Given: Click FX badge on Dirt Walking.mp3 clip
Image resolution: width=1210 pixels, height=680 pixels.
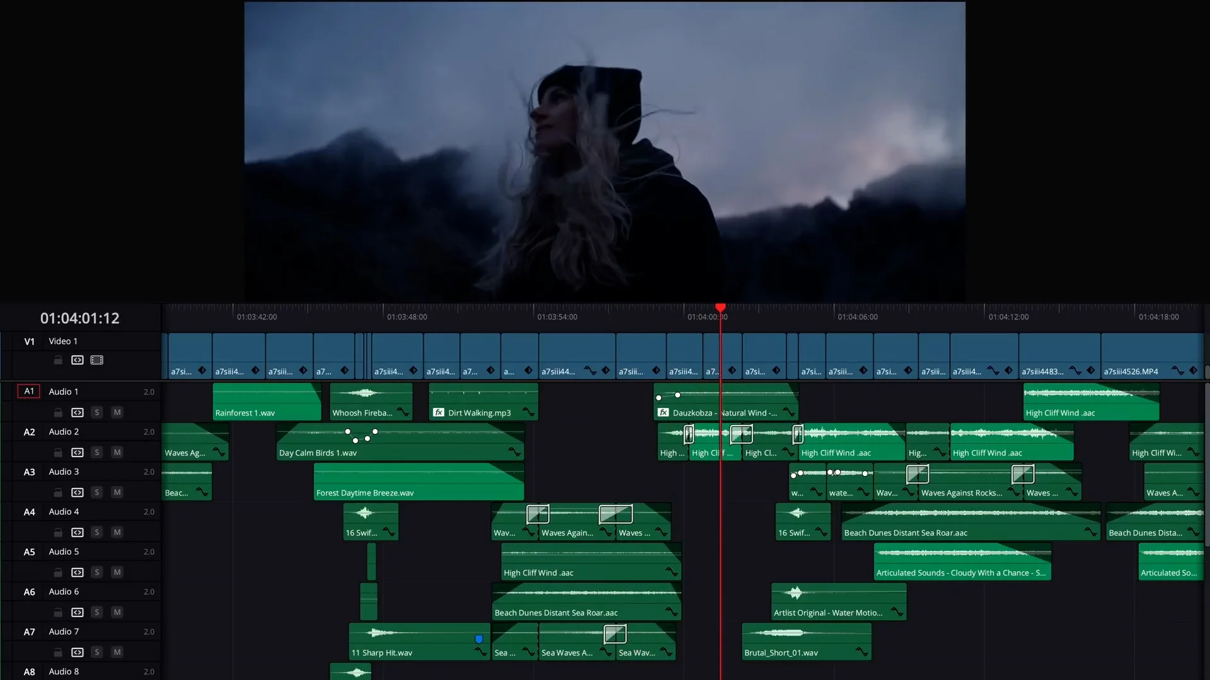Looking at the screenshot, I should 439,413.
